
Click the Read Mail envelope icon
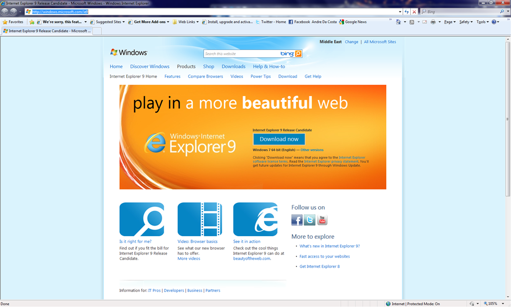pyautogui.click(x=424, y=22)
